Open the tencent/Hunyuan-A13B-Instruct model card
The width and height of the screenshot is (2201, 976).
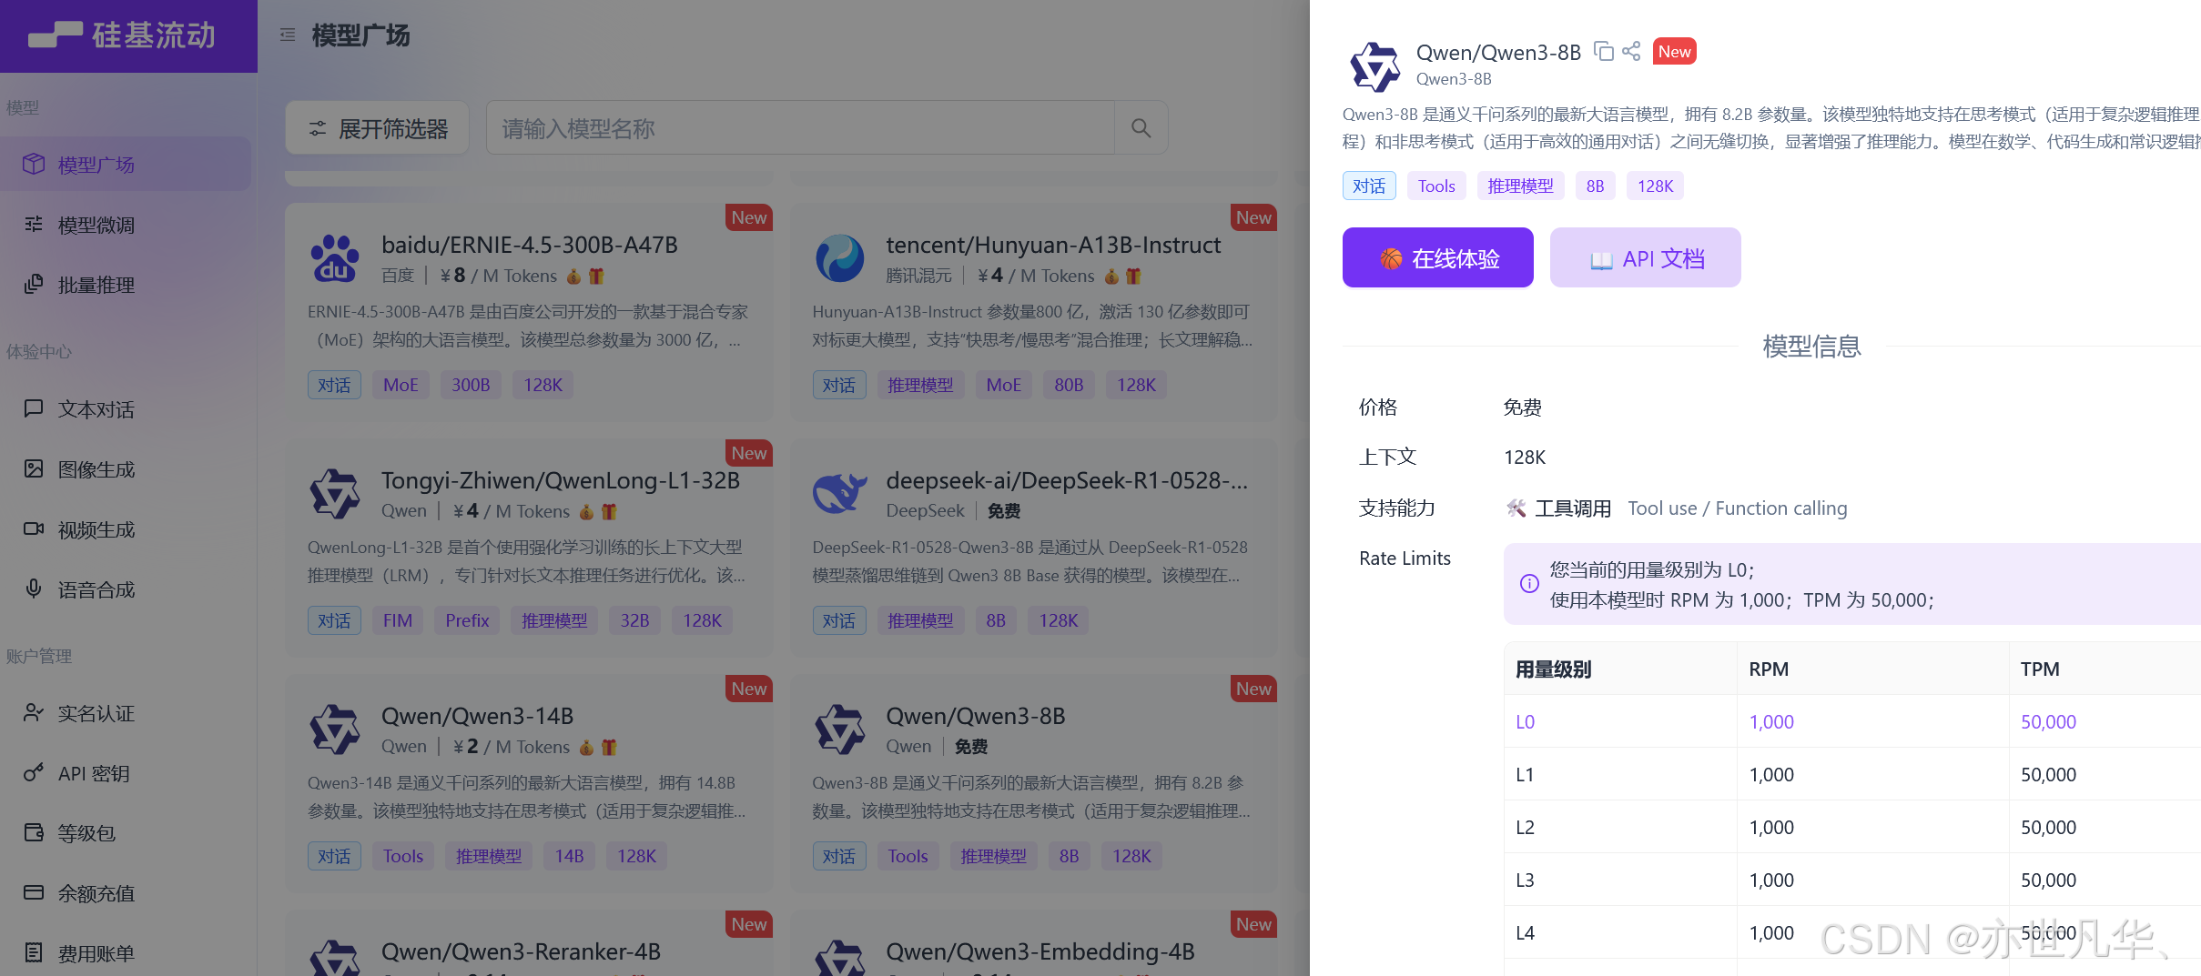coord(1033,312)
